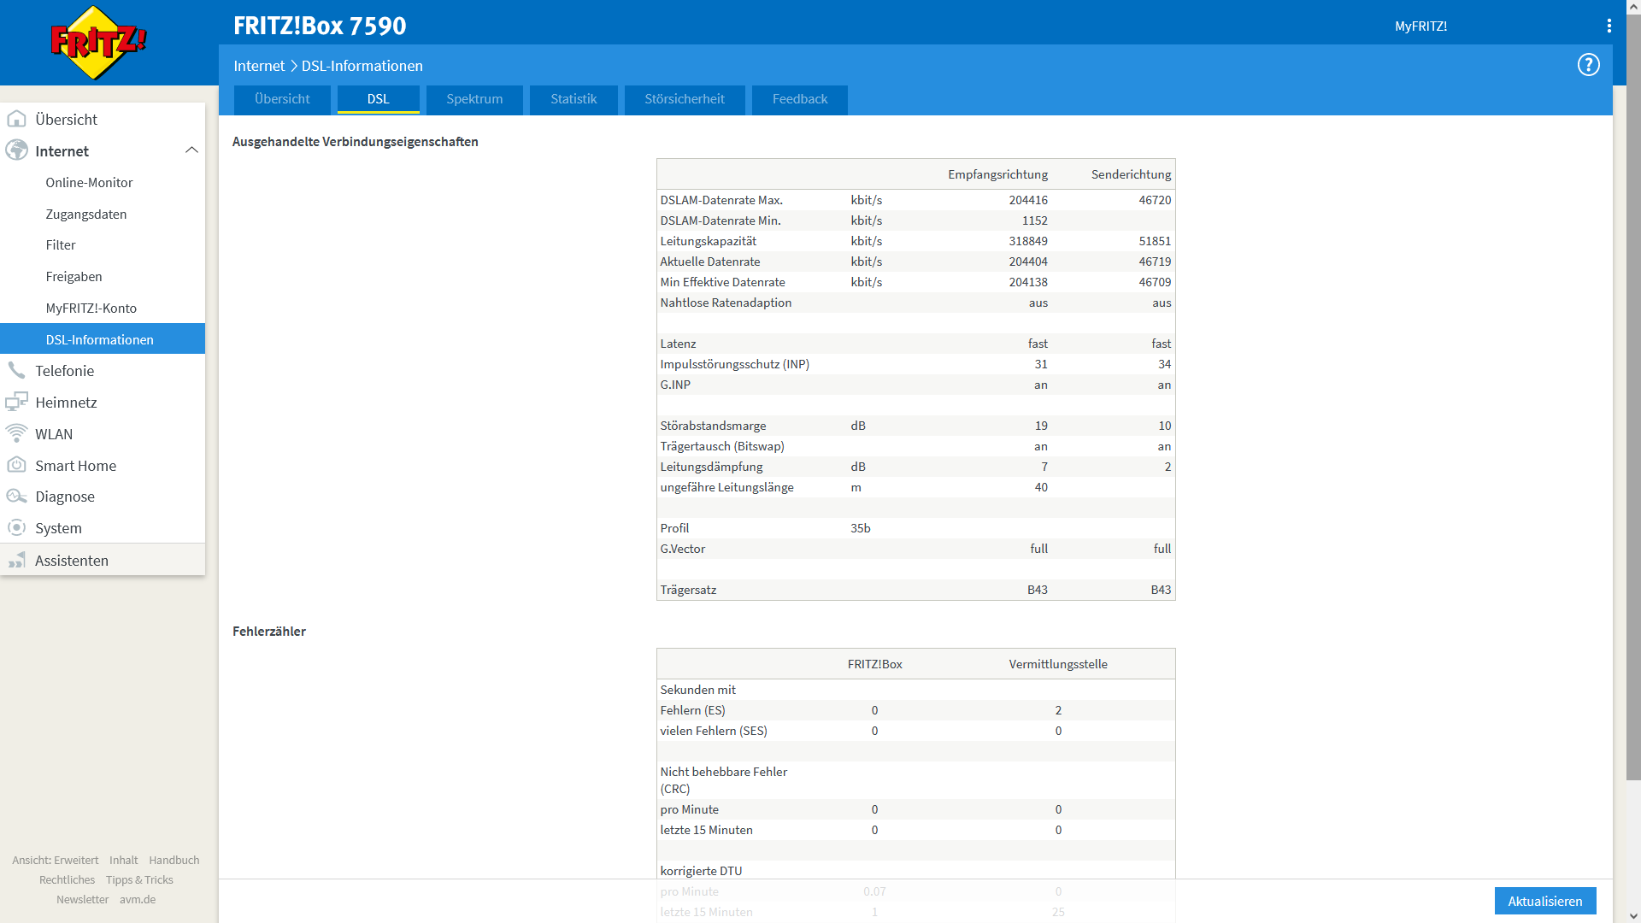Screen dimensions: 1641x923
Task: Switch to the Spektrum tab
Action: pos(473,99)
